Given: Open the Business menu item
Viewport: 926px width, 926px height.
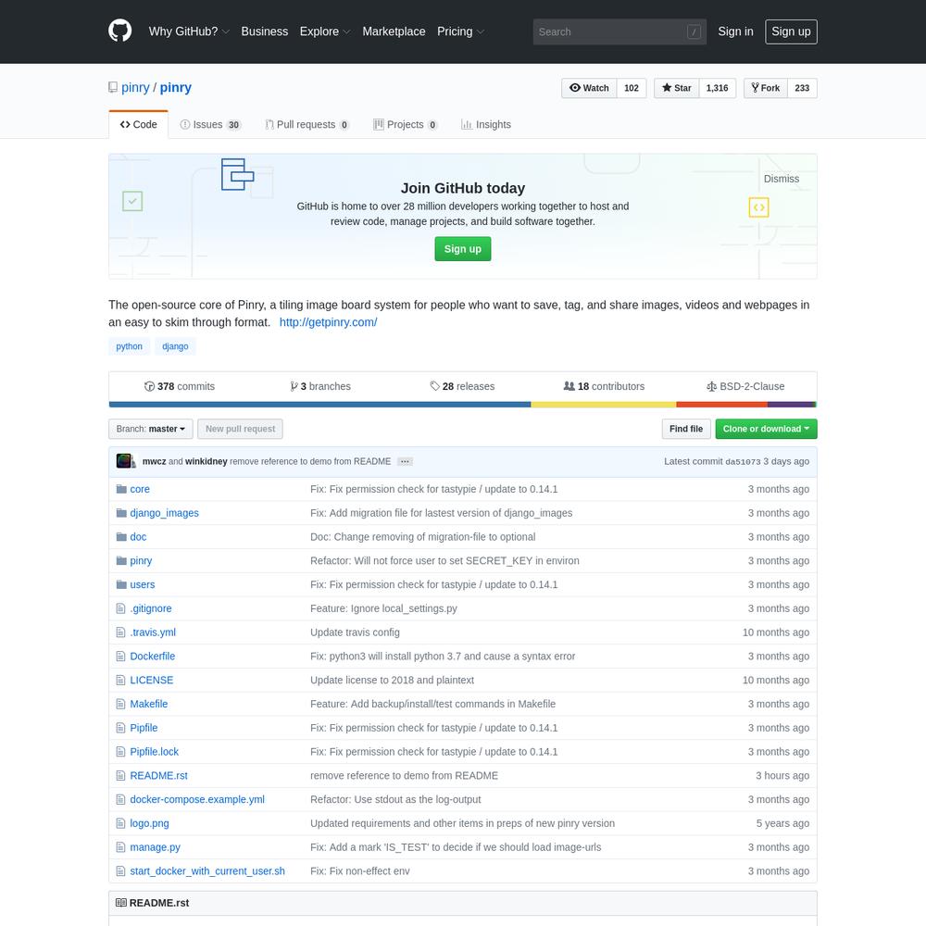Looking at the screenshot, I should 265,31.
